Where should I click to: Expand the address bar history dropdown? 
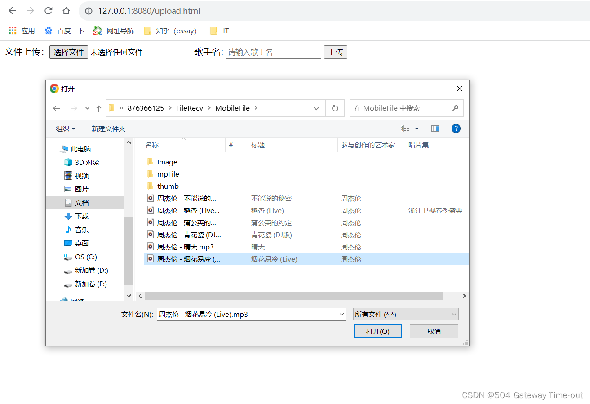coord(316,108)
